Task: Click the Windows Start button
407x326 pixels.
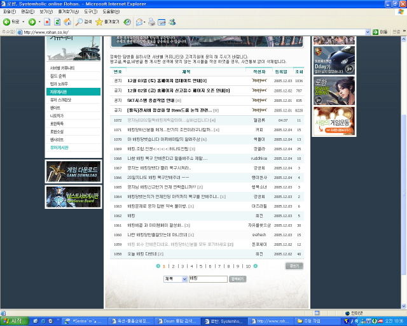Action: pyautogui.click(x=12, y=321)
